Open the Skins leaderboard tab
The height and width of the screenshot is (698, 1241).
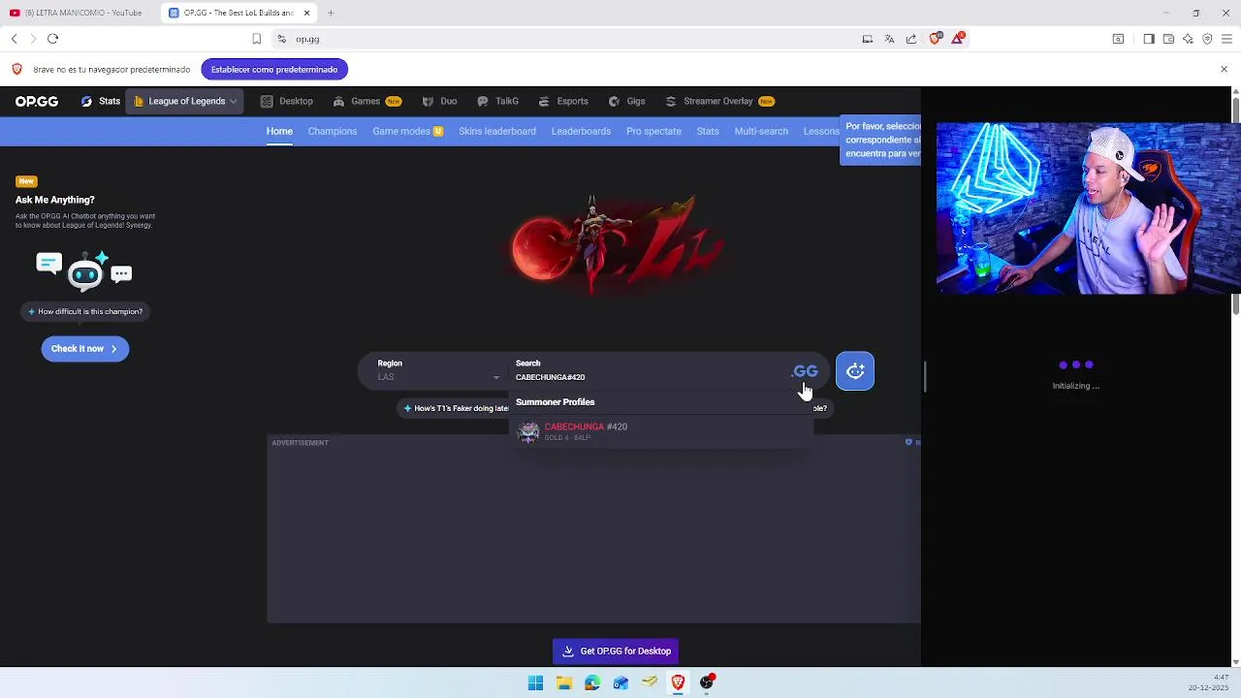point(497,131)
